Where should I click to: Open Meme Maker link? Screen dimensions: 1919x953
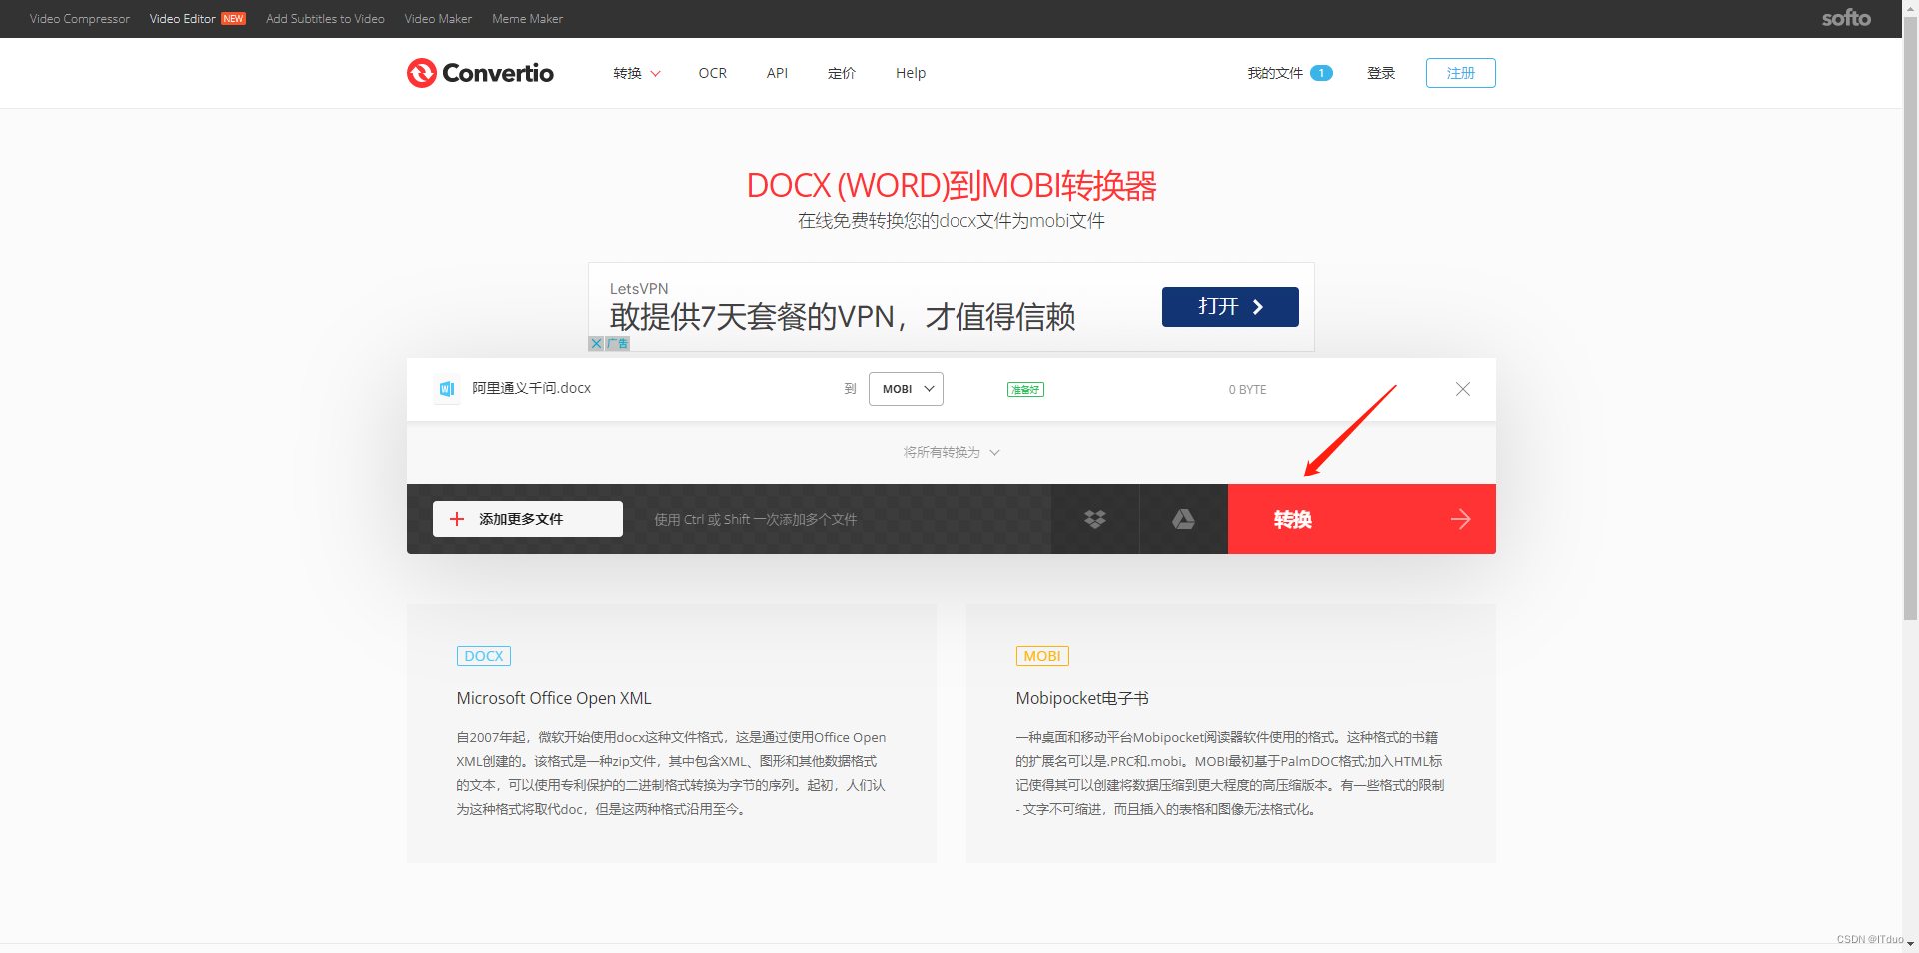coord(527,19)
